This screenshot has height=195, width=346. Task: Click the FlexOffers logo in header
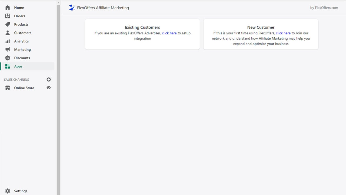point(72,8)
